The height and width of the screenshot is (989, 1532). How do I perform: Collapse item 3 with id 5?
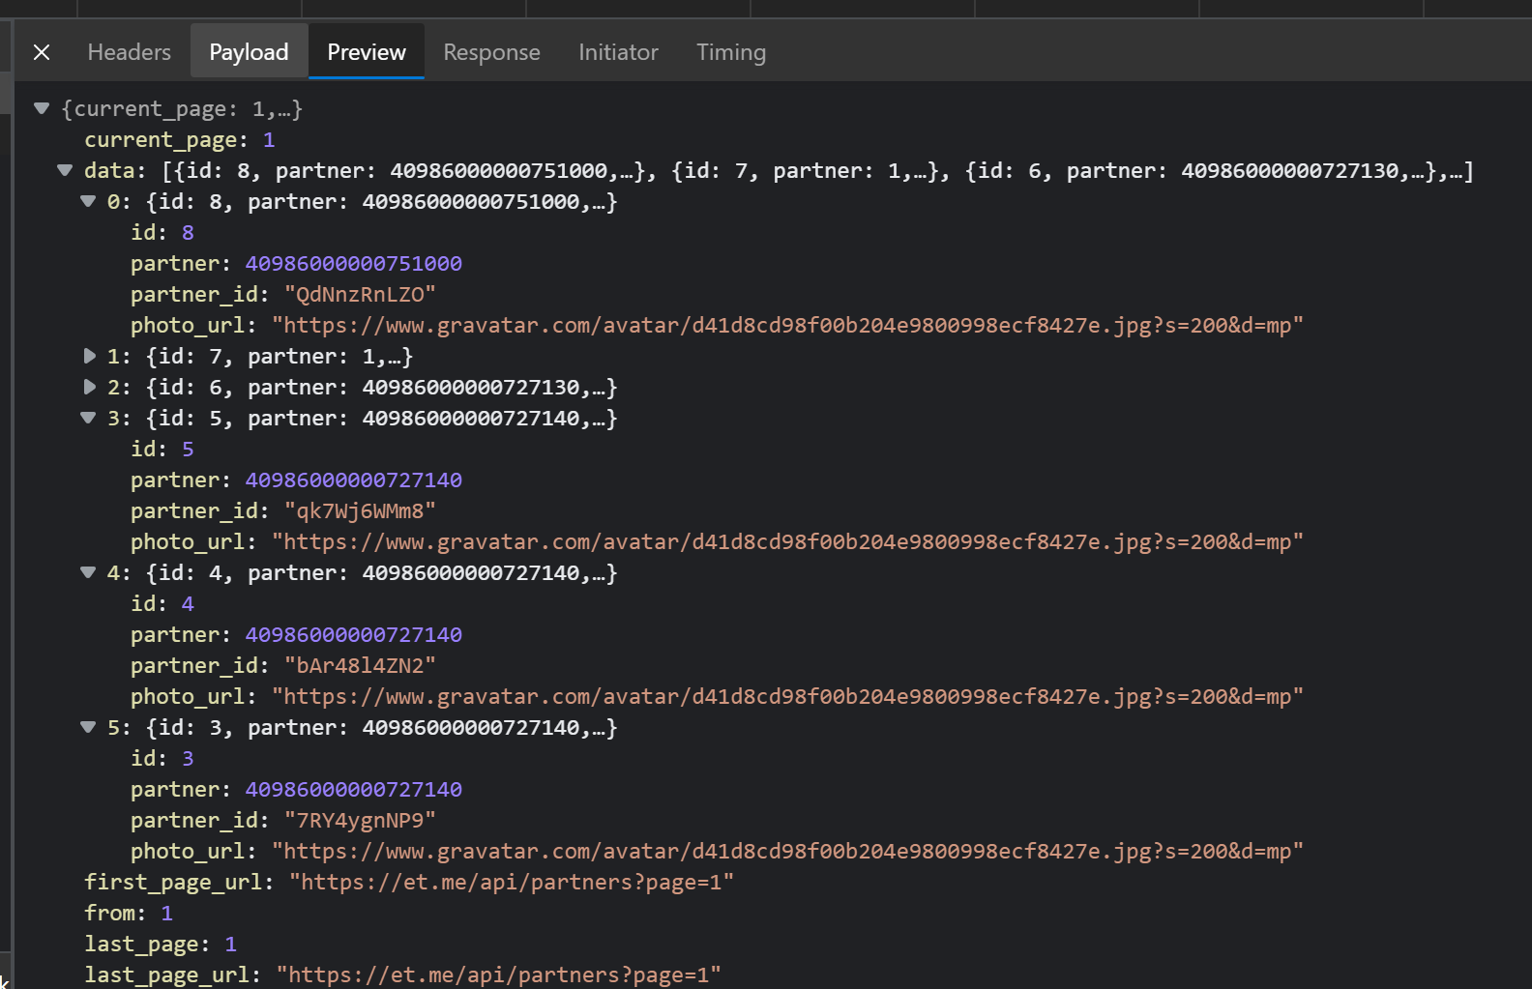[88, 418]
